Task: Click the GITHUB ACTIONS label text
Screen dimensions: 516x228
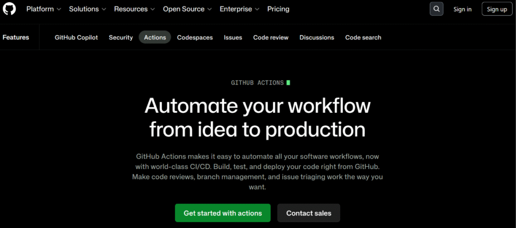Action: click(x=257, y=83)
